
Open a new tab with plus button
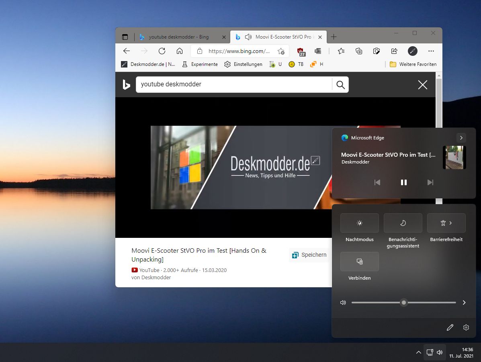point(334,37)
